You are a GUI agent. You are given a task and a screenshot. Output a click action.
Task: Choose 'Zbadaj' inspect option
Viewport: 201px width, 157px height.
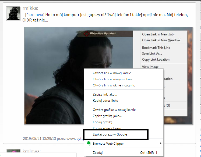click(x=124, y=153)
